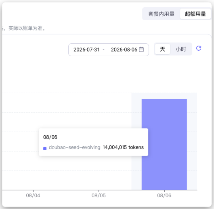Switch granularity to 小时
Screen dimensions: 214x209
point(181,49)
